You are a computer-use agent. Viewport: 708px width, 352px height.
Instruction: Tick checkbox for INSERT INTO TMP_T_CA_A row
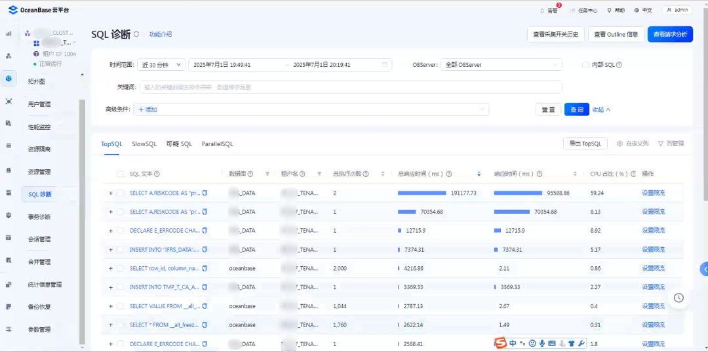(x=120, y=287)
